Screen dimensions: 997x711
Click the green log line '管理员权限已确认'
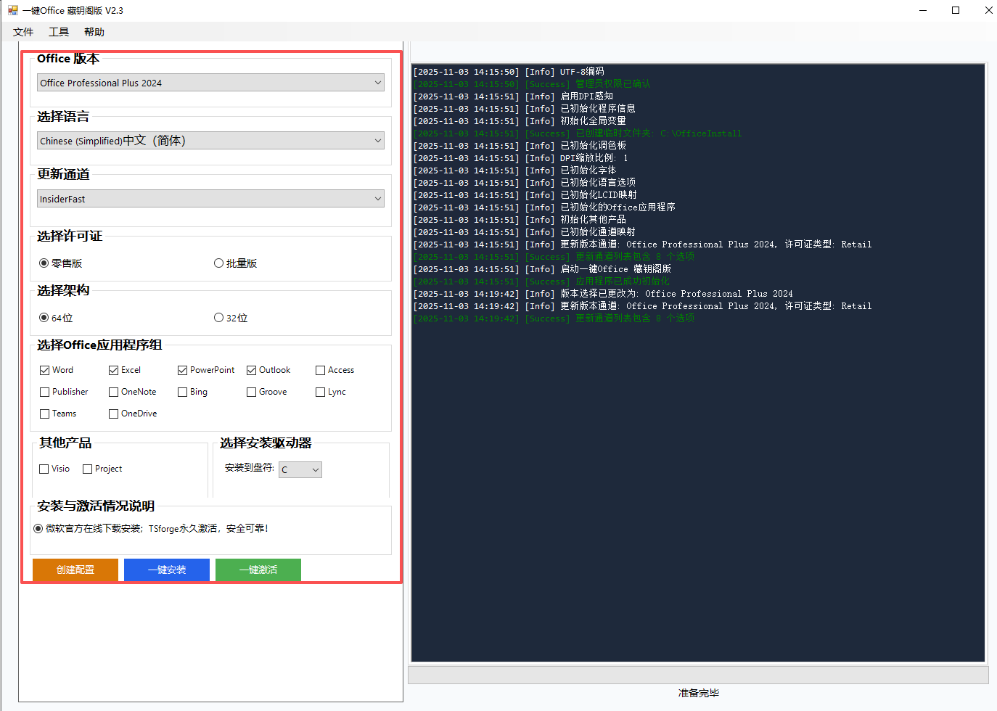532,84
